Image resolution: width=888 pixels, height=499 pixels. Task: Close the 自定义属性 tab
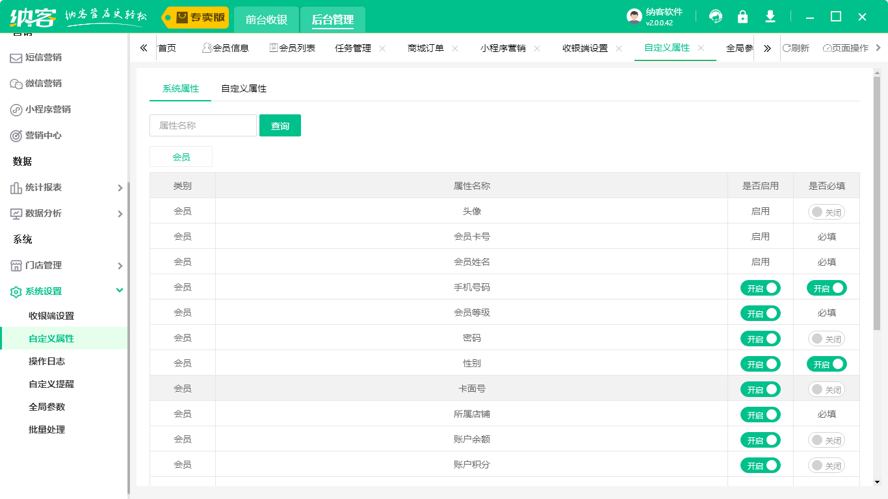pyautogui.click(x=701, y=48)
